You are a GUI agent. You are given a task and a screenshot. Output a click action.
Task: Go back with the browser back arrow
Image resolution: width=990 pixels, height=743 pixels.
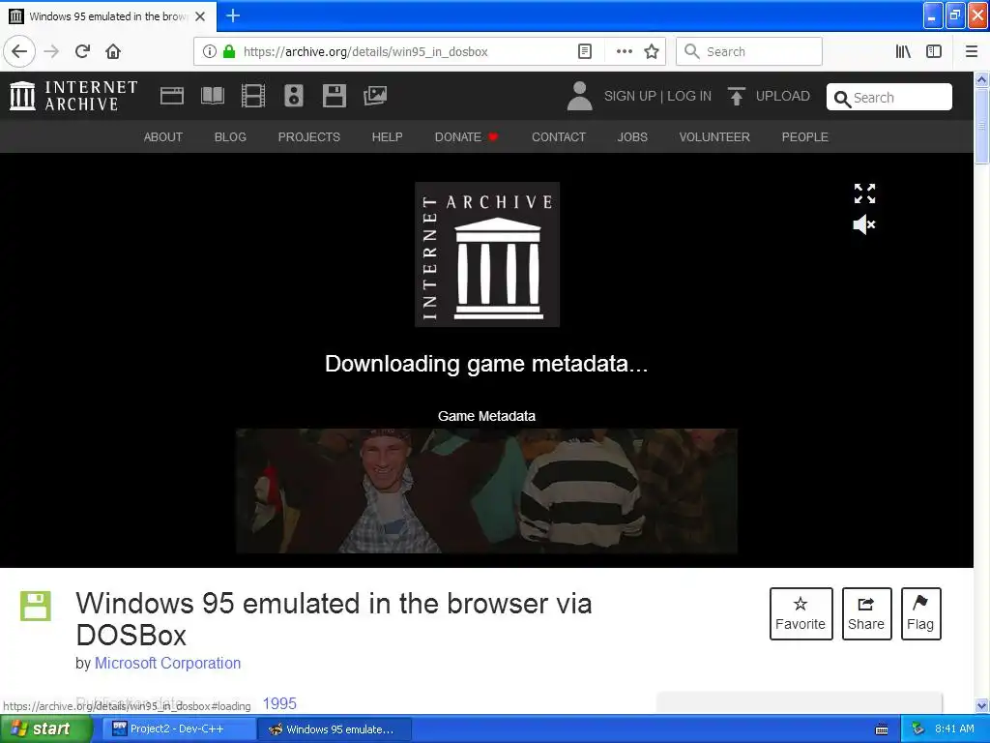(x=19, y=51)
